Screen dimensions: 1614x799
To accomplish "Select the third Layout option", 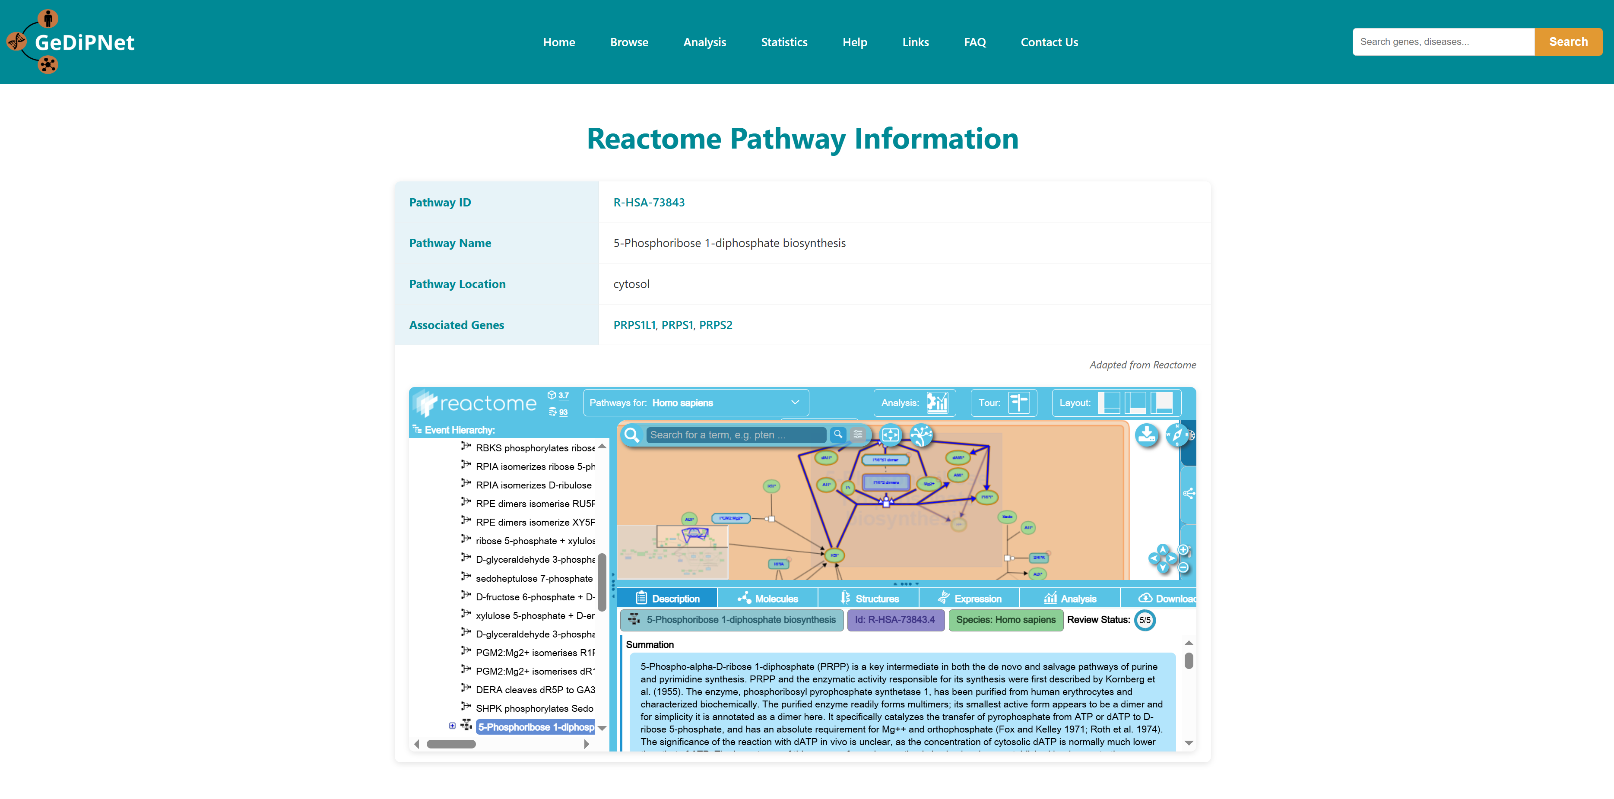I will pos(1162,403).
